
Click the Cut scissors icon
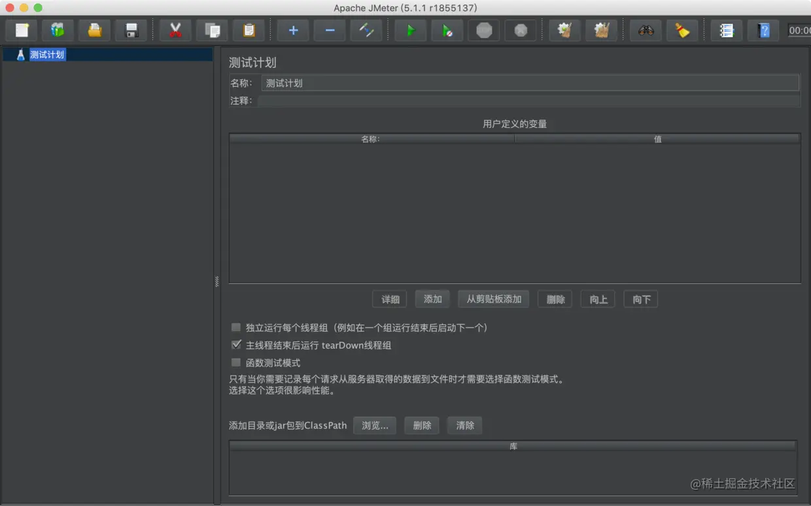coord(175,30)
